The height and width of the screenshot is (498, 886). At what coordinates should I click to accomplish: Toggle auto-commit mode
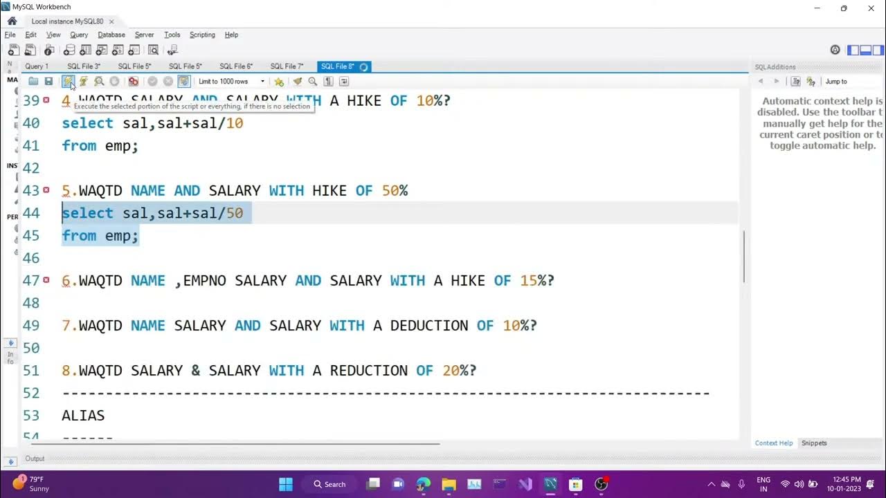[183, 82]
